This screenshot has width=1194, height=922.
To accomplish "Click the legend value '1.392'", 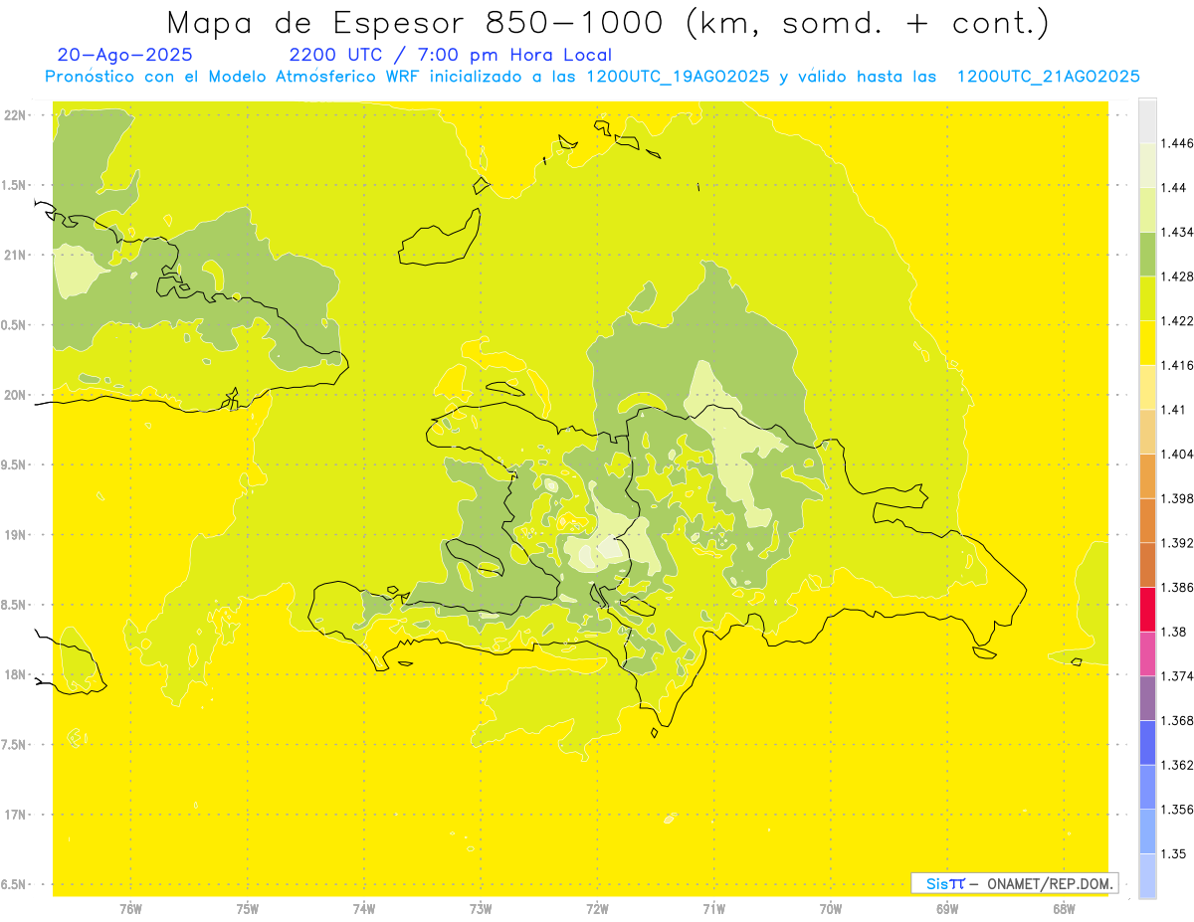I will [1175, 543].
